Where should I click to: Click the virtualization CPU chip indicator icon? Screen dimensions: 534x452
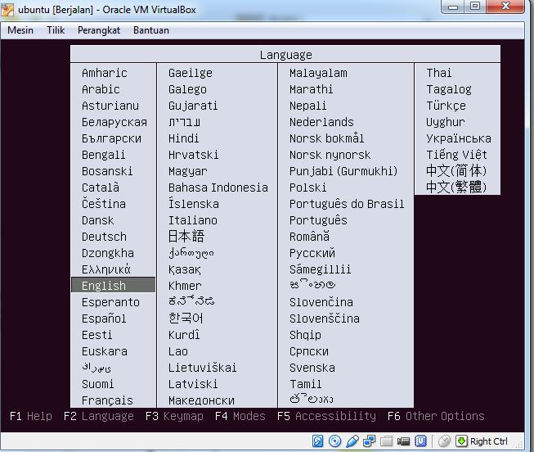pos(420,441)
